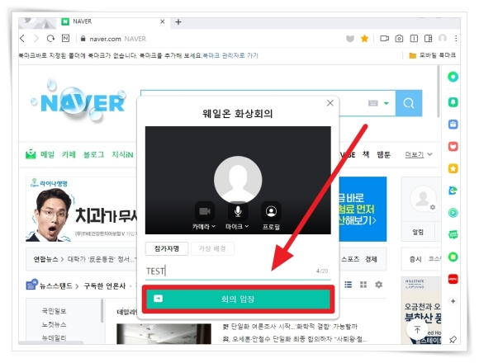Close the 웨일온 화상회의 dialog
Viewport: 479px width, 363px height.
330,103
